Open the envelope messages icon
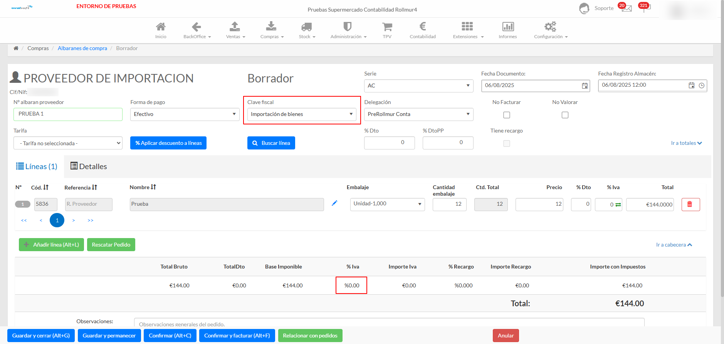Image resolution: width=724 pixels, height=344 pixels. [627, 8]
